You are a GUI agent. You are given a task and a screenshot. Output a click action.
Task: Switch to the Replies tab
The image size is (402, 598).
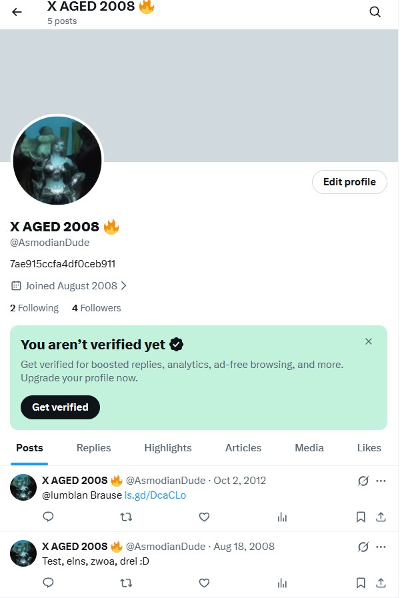[x=94, y=448]
